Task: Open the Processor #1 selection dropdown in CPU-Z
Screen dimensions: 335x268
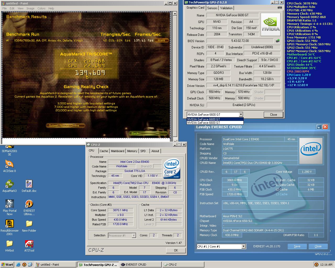Action: pos(134,236)
